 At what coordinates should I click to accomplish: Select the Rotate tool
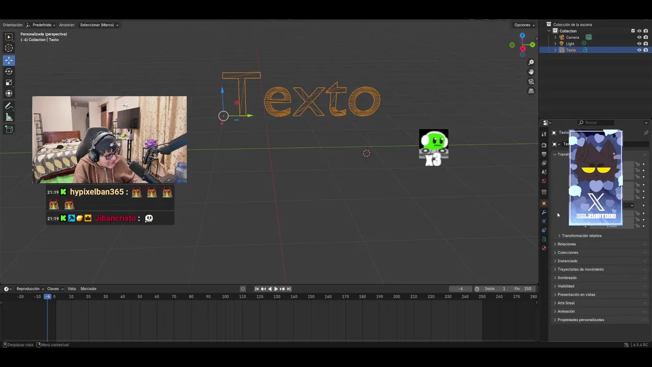(x=9, y=71)
